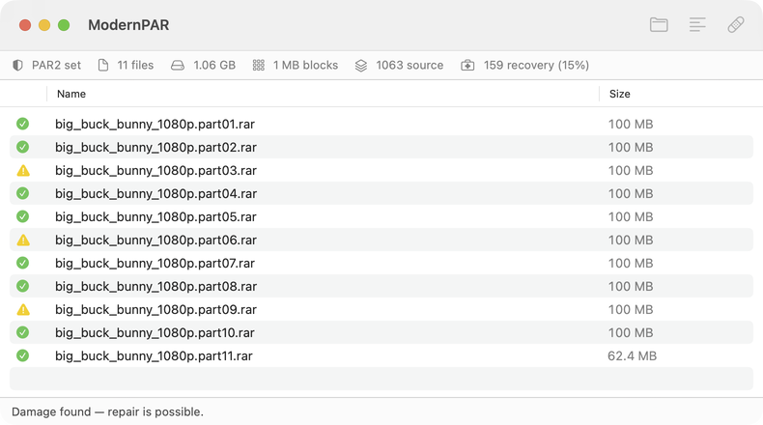Click 100 MB size of part06.rar
Image resolution: width=763 pixels, height=425 pixels.
point(631,240)
